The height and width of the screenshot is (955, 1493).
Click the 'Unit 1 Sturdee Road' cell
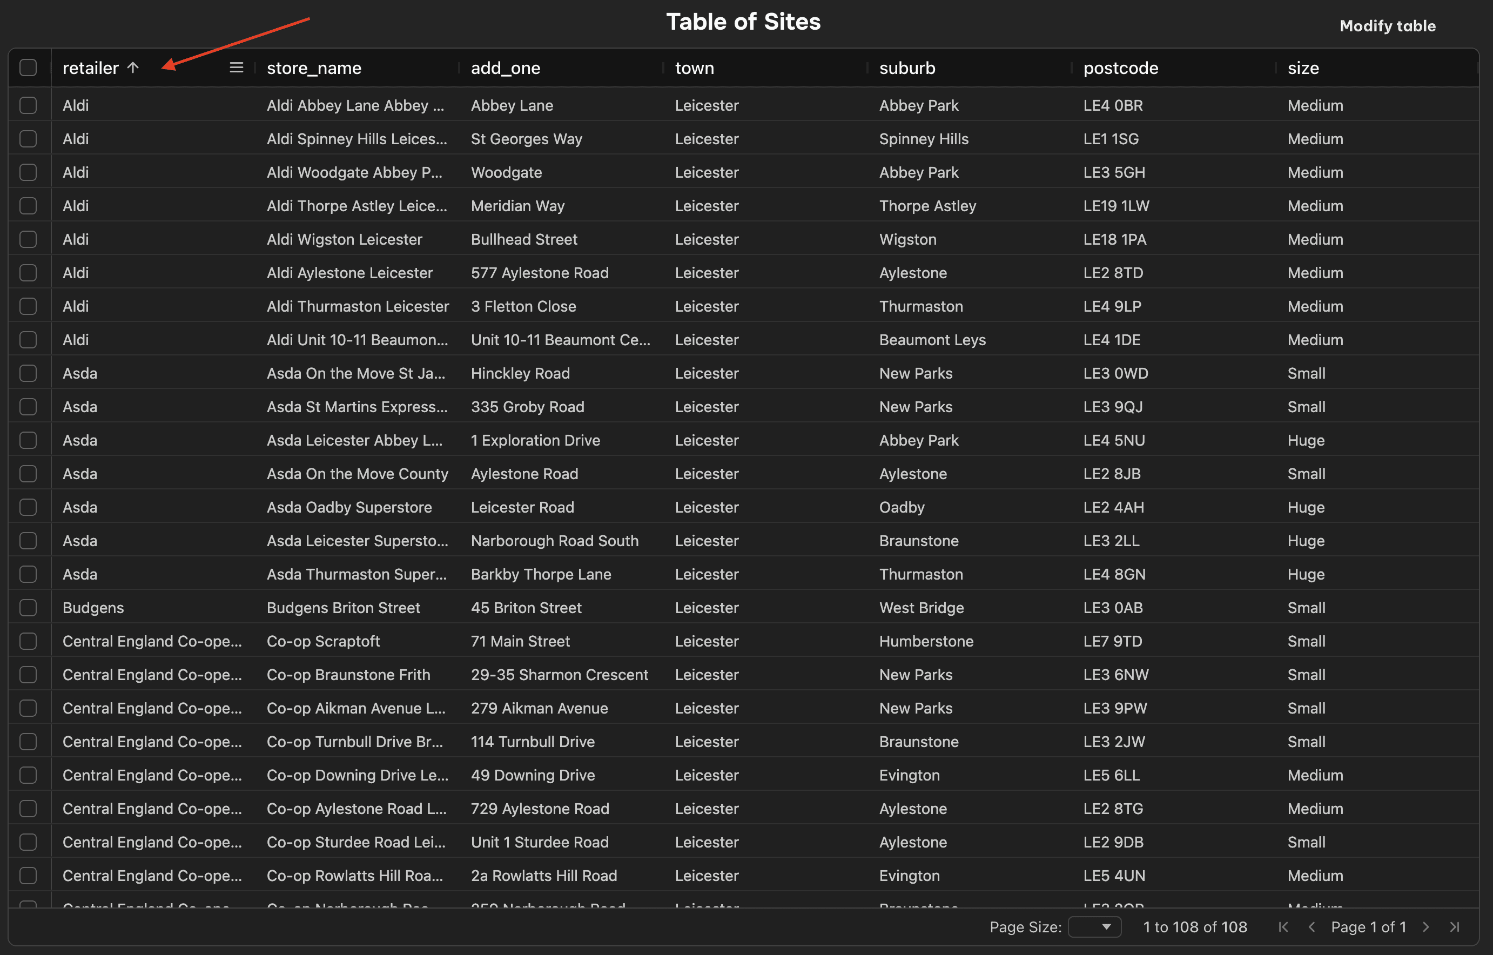[x=540, y=842]
